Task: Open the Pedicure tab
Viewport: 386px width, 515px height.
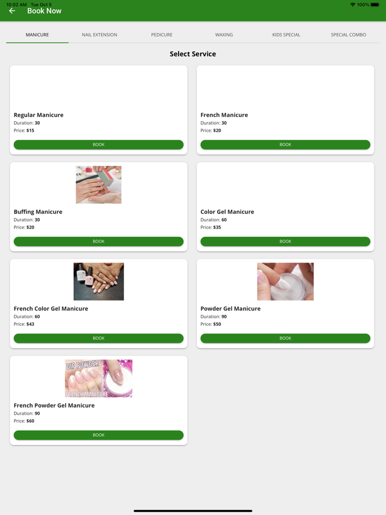Action: coord(162,35)
